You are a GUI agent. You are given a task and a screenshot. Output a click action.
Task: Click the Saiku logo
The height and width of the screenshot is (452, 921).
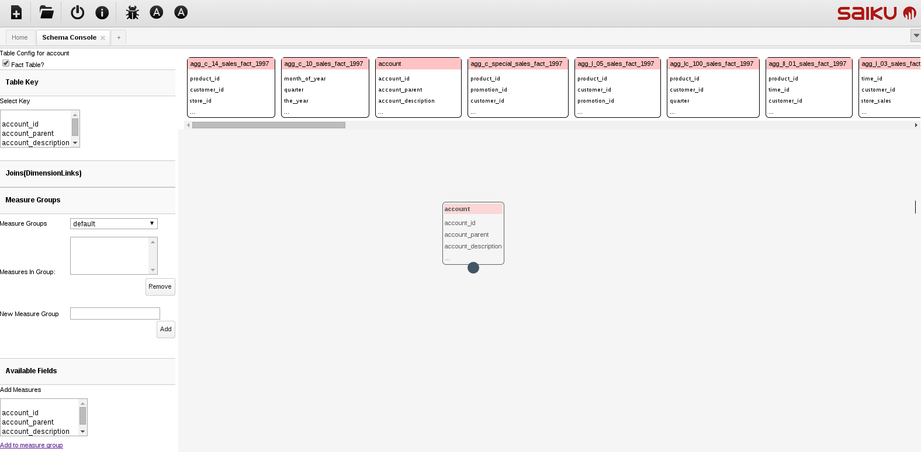(x=877, y=13)
